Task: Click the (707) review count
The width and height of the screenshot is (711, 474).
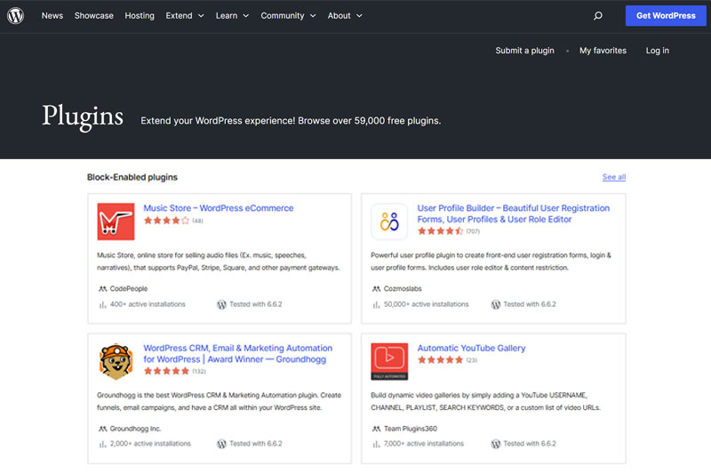Action: tap(473, 231)
